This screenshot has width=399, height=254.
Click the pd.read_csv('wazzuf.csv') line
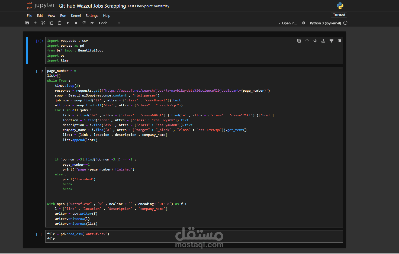click(78, 234)
